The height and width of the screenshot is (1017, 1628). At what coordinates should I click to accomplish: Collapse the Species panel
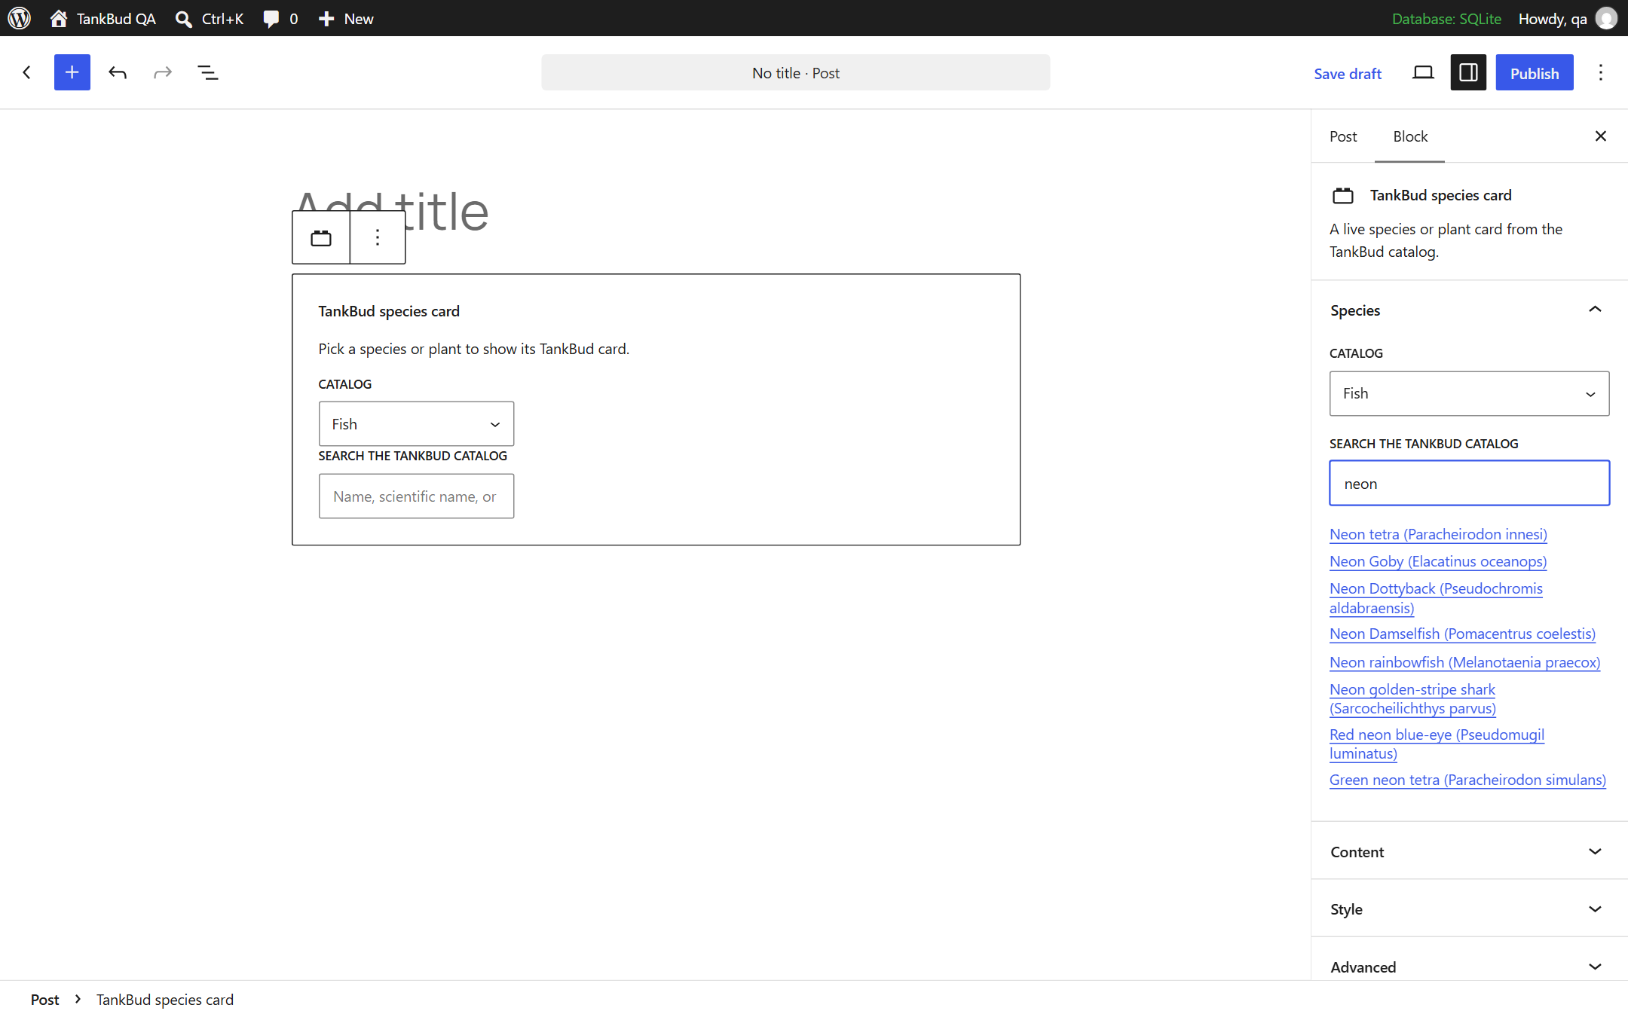tap(1470, 310)
